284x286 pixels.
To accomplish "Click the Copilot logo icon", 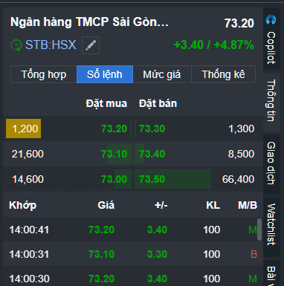I will (271, 19).
